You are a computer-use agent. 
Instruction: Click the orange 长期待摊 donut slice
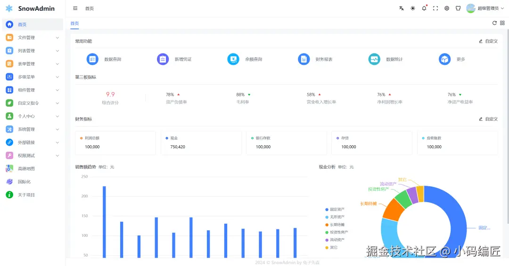393,210
